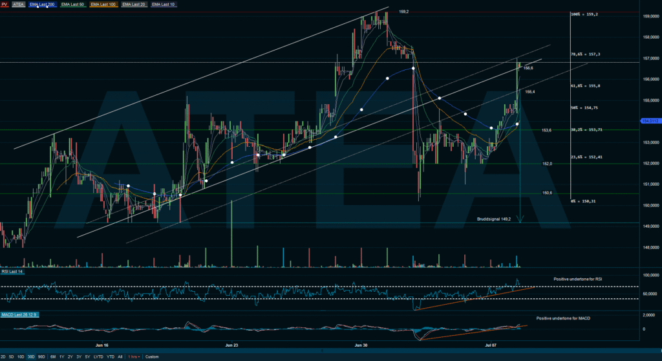This screenshot has height=361, width=662.
Task: Open the Custom range option
Action: [152, 356]
